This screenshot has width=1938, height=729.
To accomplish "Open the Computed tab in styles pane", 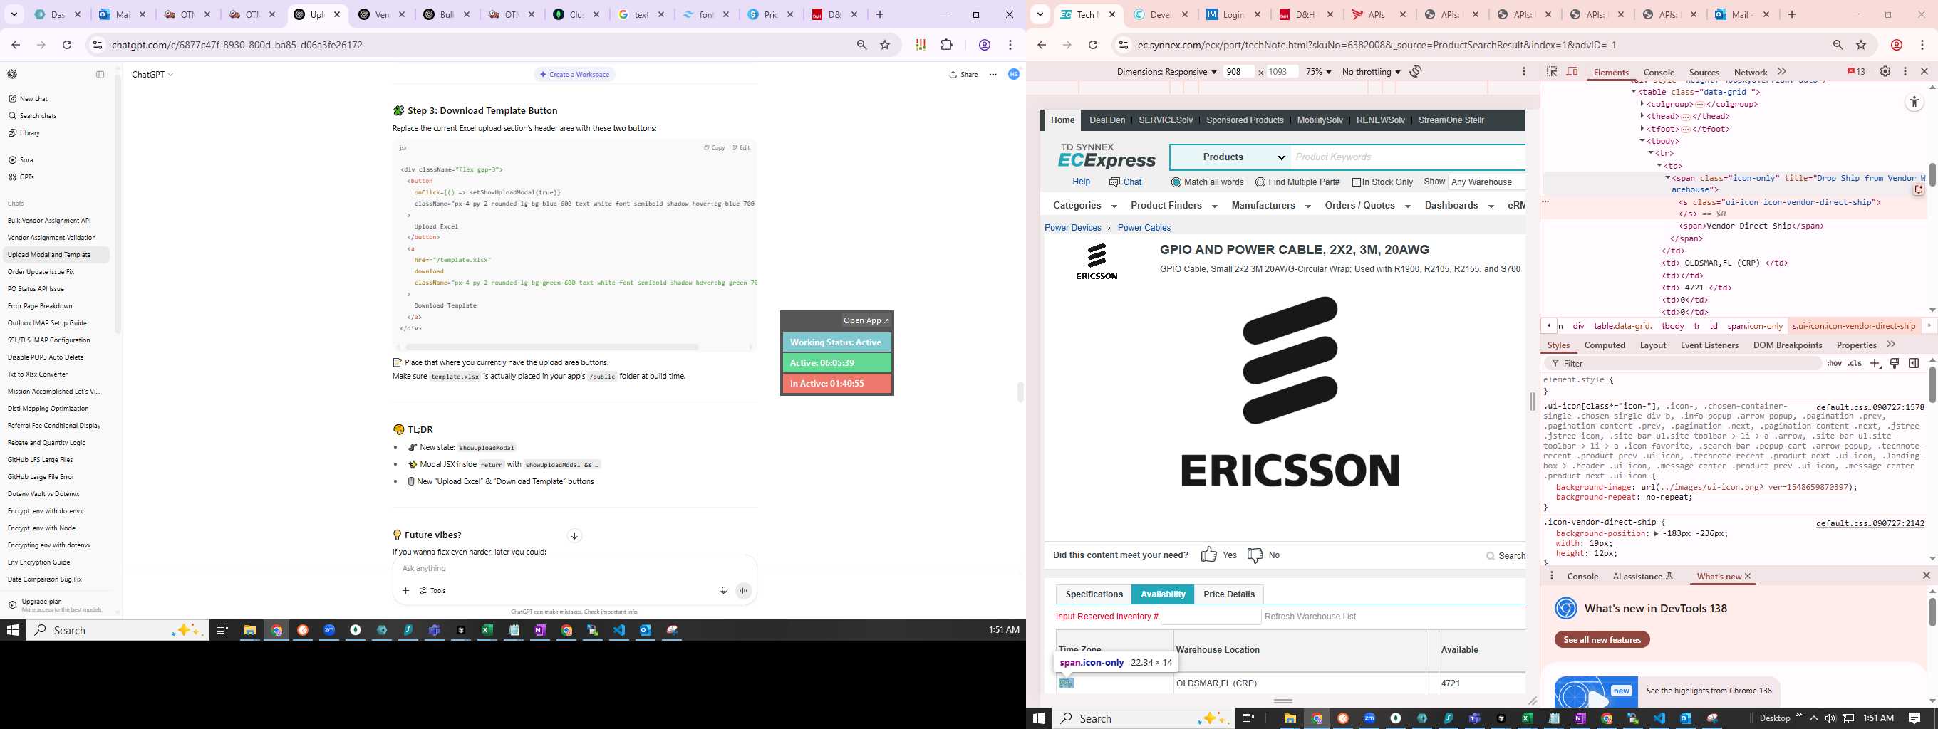I will tap(1604, 345).
